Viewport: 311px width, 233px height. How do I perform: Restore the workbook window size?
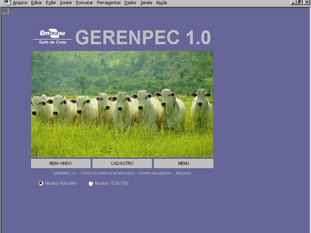tap(299, 2)
